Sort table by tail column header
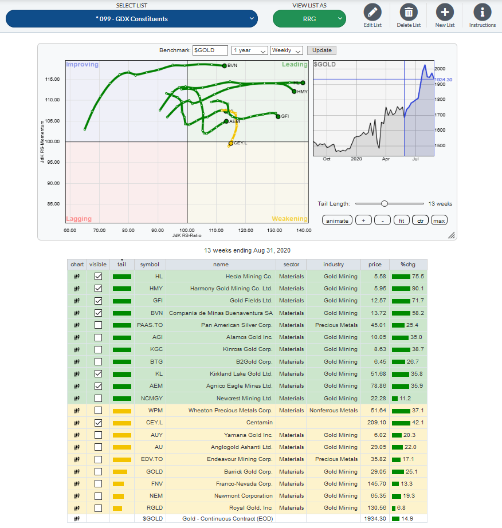This screenshot has height=528, width=502. [121, 265]
